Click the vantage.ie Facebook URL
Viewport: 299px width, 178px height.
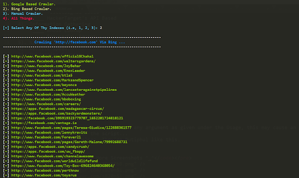coord(44,123)
